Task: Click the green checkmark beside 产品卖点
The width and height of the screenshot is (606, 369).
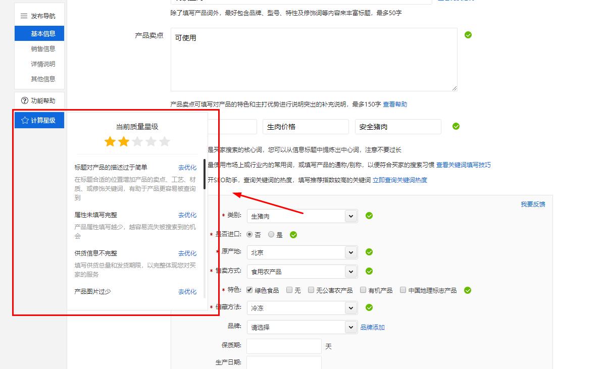Action: pyautogui.click(x=468, y=34)
